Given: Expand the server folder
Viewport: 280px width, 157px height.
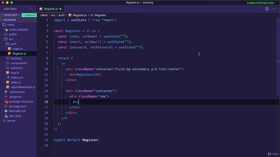Looking at the screenshot, I should pos(11,121).
